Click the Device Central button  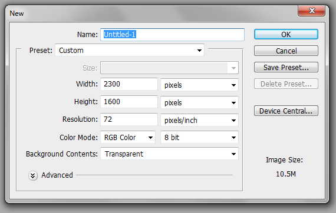click(x=286, y=111)
